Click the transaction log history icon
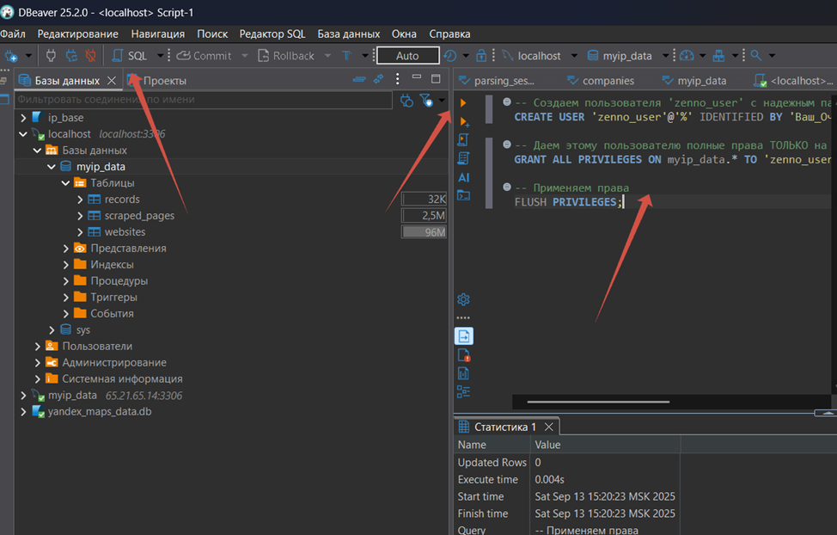The image size is (837, 535). 450,56
